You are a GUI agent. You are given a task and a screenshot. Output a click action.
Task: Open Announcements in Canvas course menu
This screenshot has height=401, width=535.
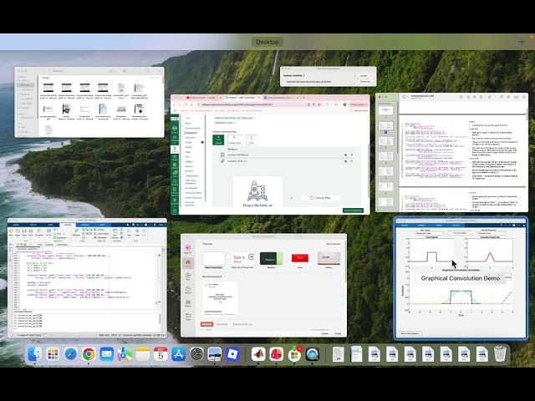(x=192, y=128)
